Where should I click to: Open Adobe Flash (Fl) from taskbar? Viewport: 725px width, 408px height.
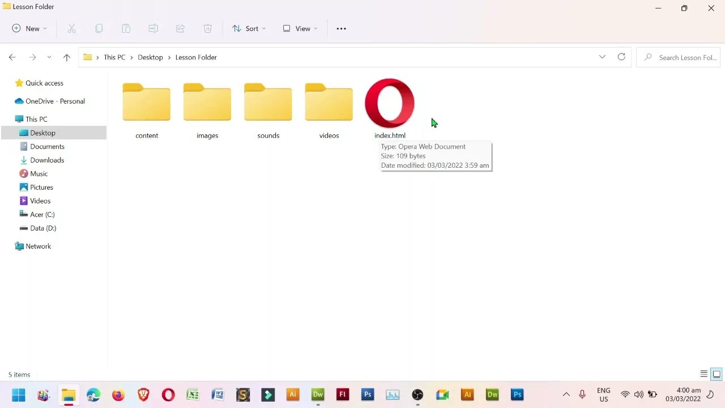click(x=343, y=394)
